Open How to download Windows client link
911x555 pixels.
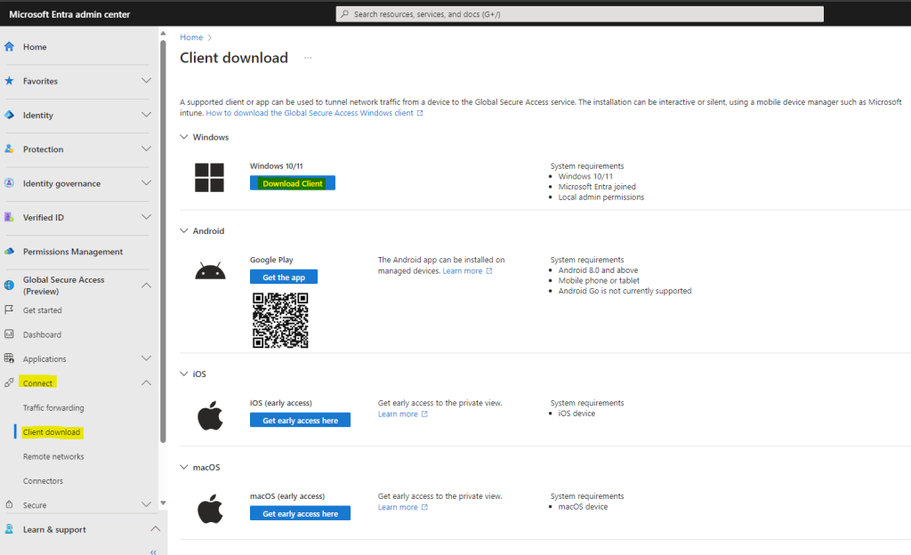coord(310,113)
